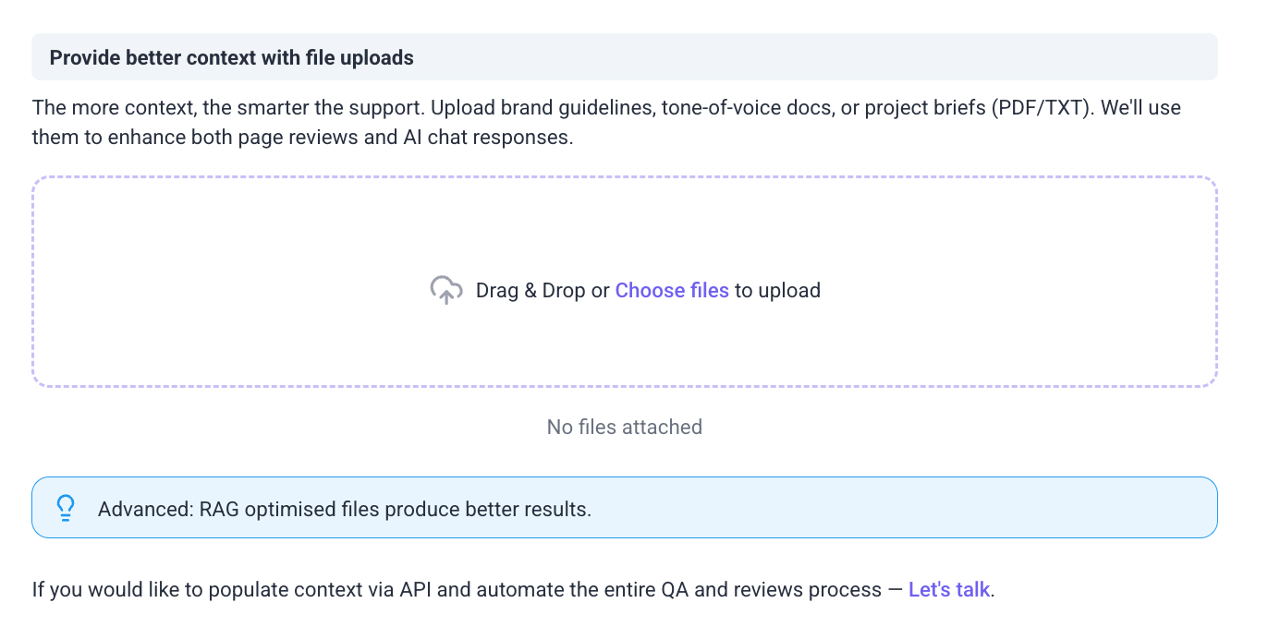The width and height of the screenshot is (1268, 639).
Task: Click the lightbulb tip icon
Action: (66, 508)
